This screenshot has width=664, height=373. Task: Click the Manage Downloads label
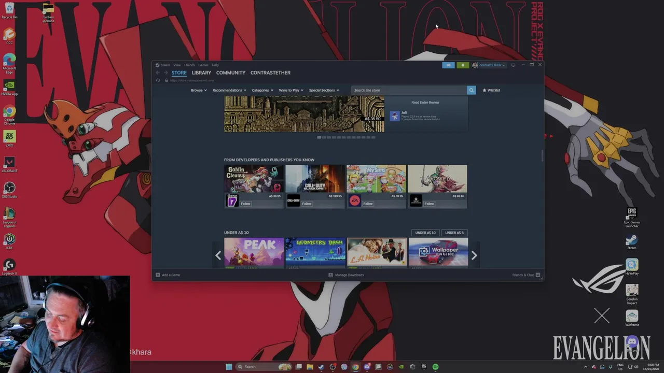(349, 275)
